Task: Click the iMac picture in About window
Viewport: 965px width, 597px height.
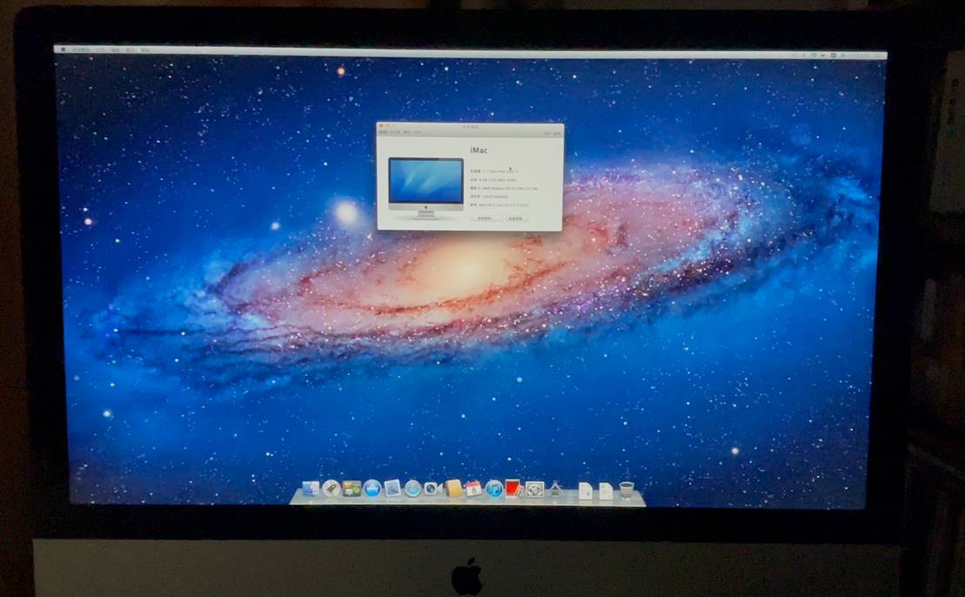Action: [426, 188]
